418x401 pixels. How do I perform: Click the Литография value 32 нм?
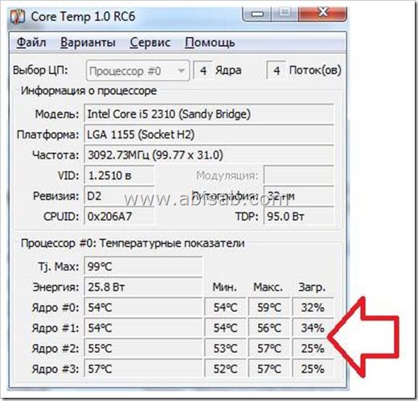[x=299, y=196]
